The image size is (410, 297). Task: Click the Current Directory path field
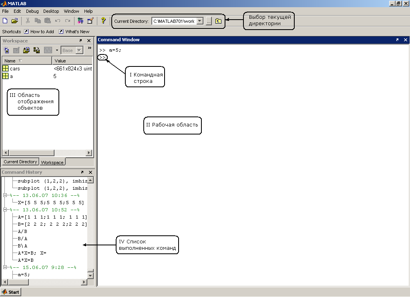click(x=174, y=21)
